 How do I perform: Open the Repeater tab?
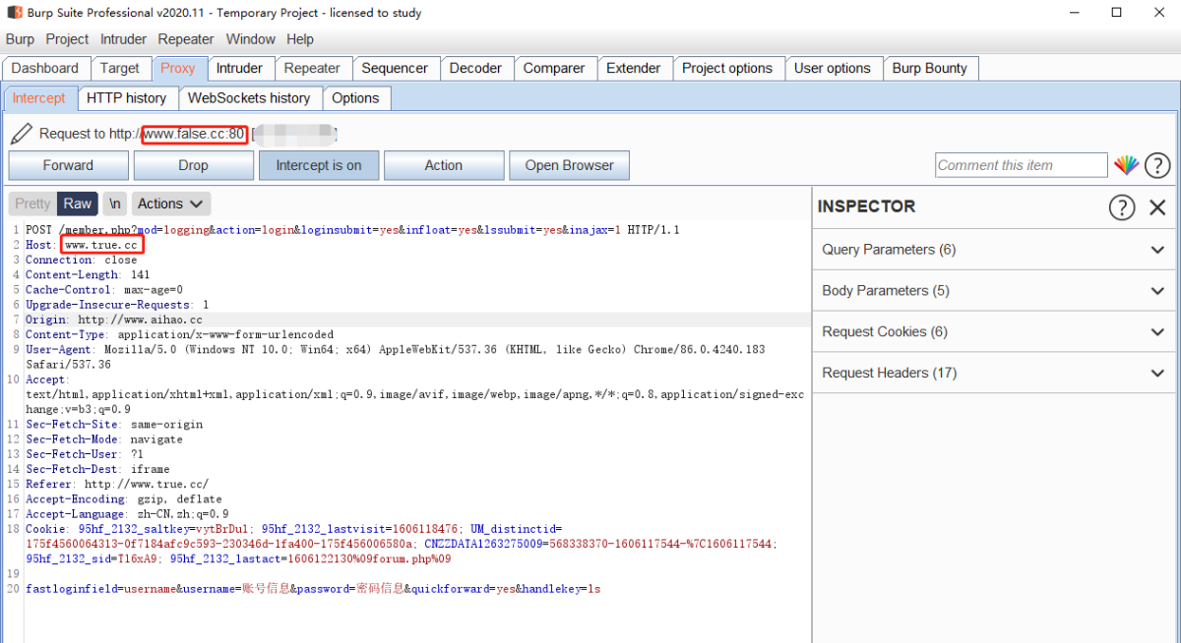click(x=312, y=69)
